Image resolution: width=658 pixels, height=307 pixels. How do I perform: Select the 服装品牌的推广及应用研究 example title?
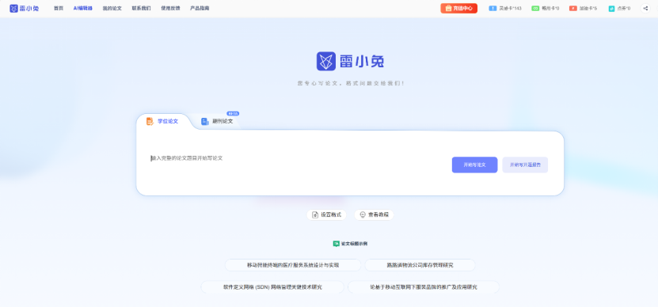tap(424, 287)
